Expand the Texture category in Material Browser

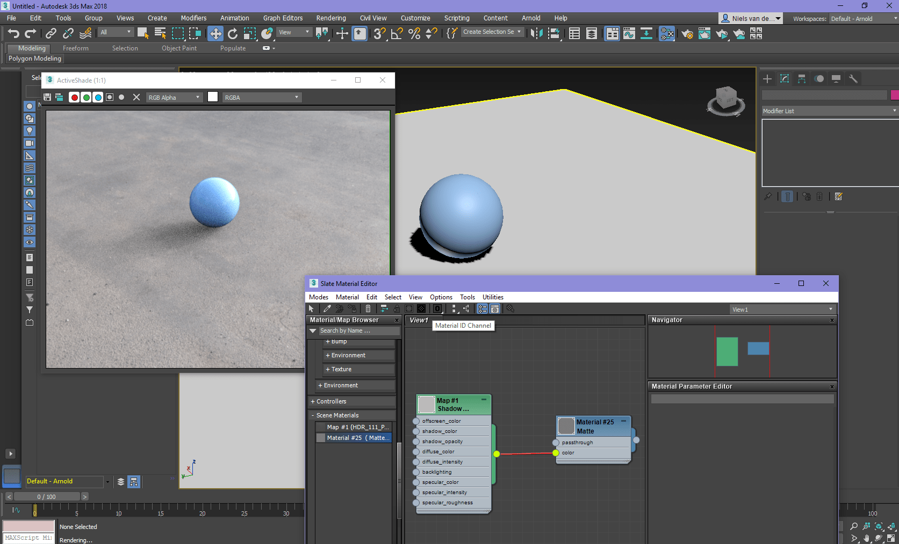click(359, 369)
